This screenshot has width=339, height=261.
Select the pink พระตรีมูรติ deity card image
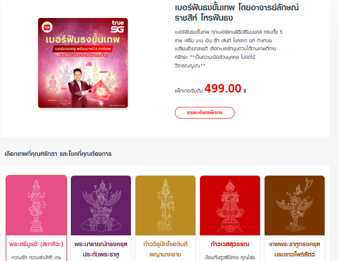(x=36, y=205)
